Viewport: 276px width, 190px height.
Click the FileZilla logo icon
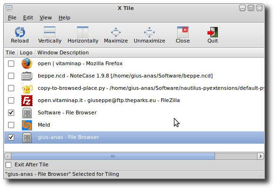coord(27,101)
